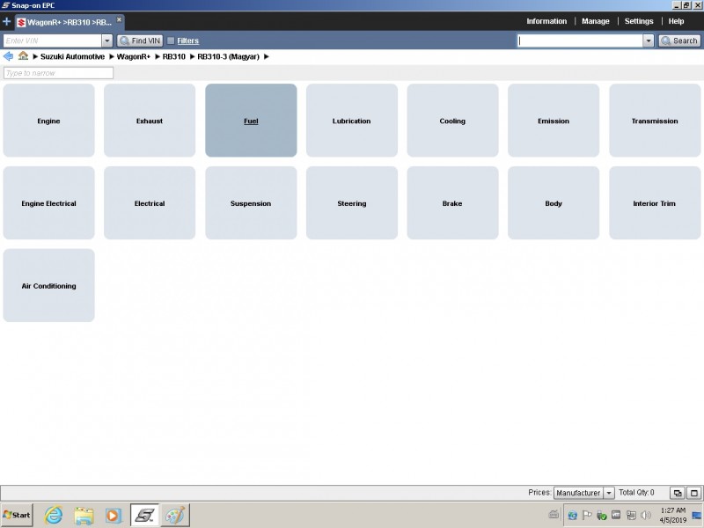The height and width of the screenshot is (528, 704).
Task: Click the Snap-on EPC taskbar icon
Action: (x=144, y=515)
